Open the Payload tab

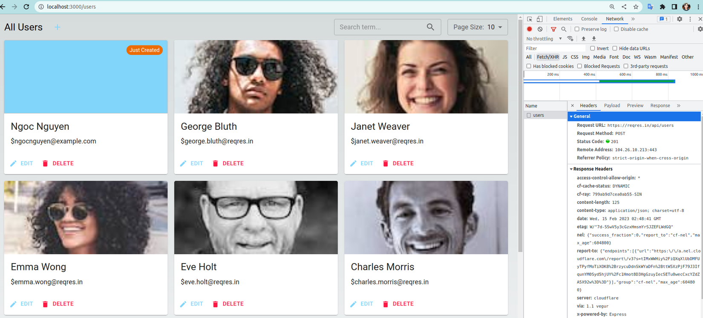point(612,106)
